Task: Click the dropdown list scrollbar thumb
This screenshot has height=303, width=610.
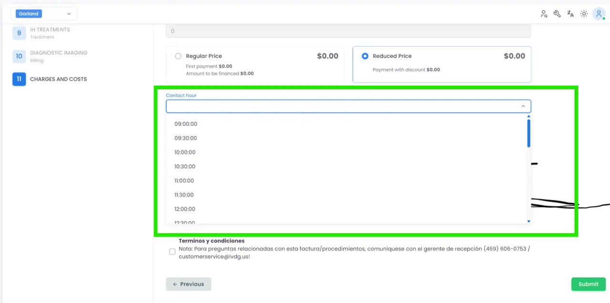Action: point(529,133)
